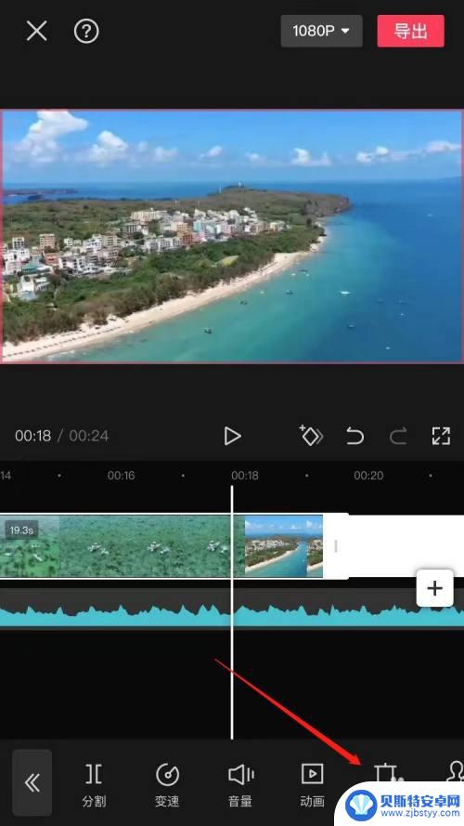Enter fullscreen preview mode
Viewport: 464px width, 826px height.
441,436
